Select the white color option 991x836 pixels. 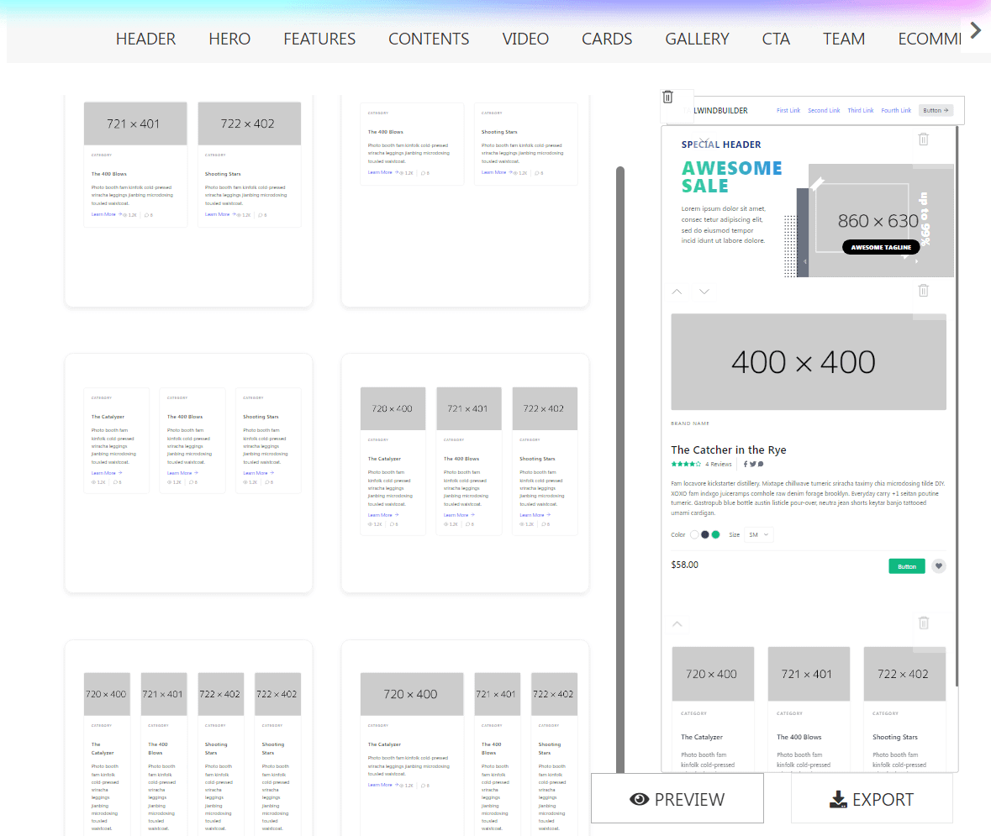click(694, 534)
